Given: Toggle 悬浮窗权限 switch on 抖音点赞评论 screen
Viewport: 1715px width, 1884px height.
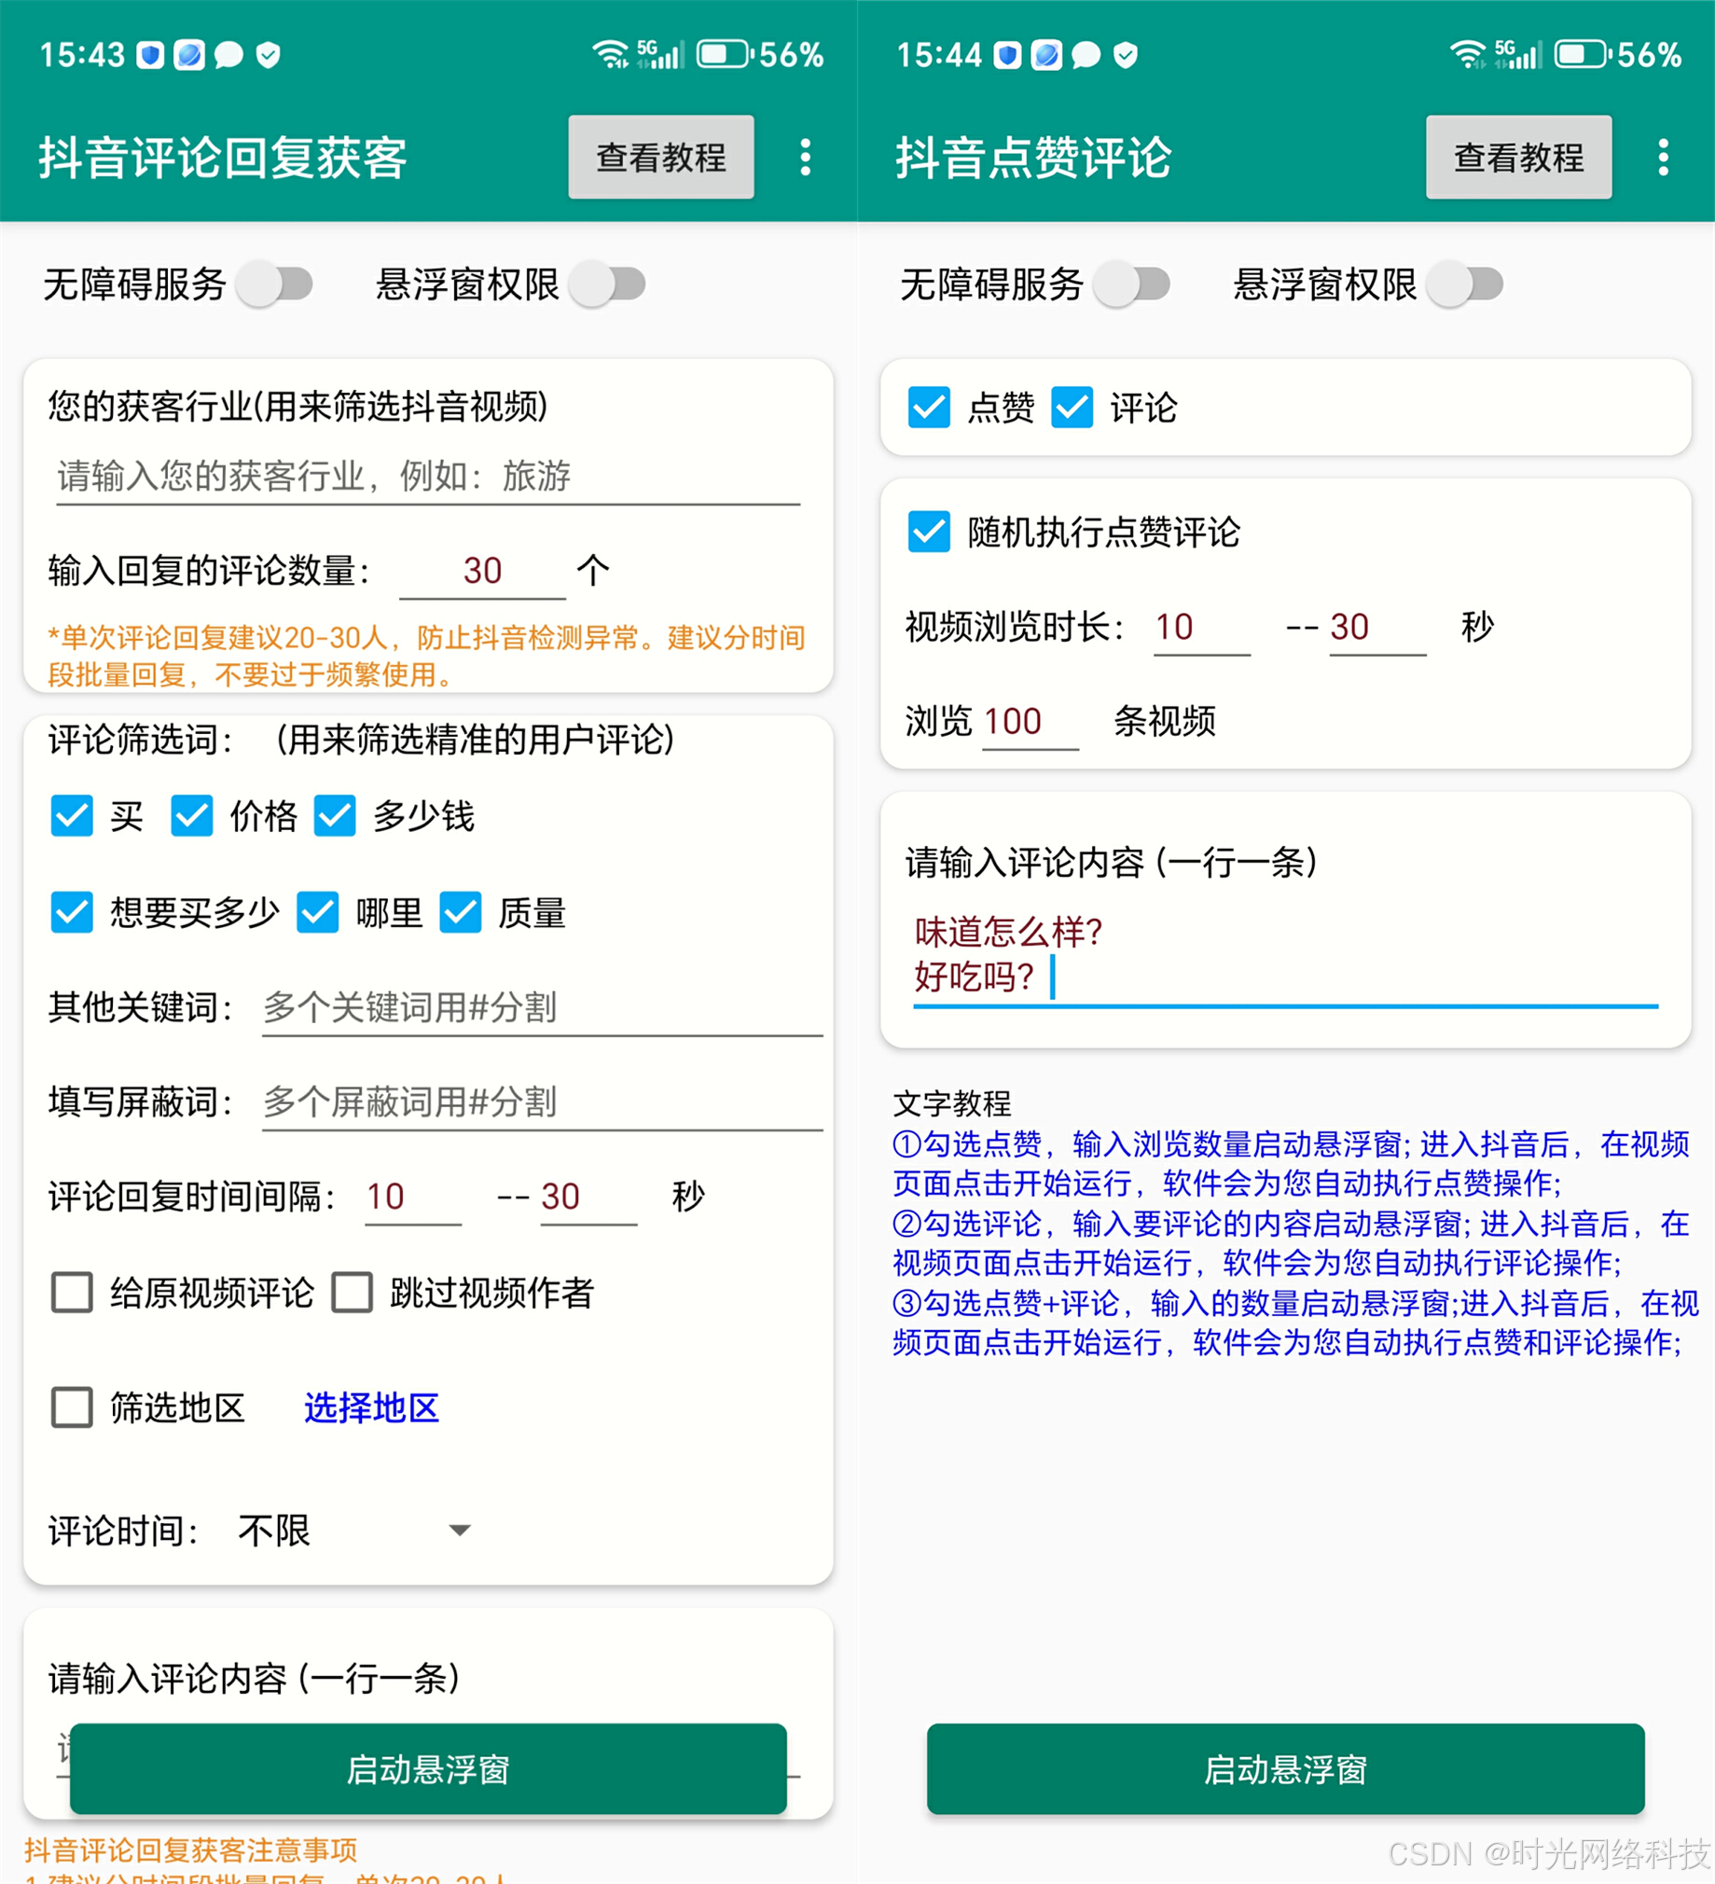Looking at the screenshot, I should (1465, 284).
